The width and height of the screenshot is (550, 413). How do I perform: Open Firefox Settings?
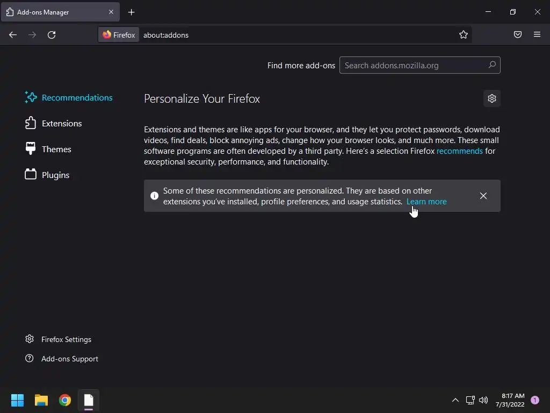coord(58,339)
